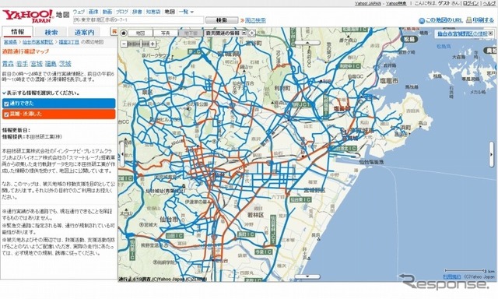Click the 福室3丁目 breadcrumb link
498x299 pixels.
click(x=69, y=42)
